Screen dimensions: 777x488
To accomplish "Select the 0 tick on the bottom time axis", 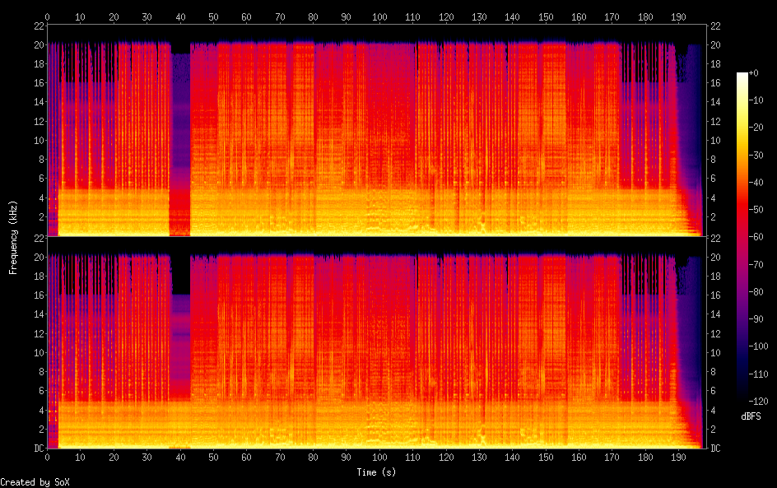I will point(48,457).
